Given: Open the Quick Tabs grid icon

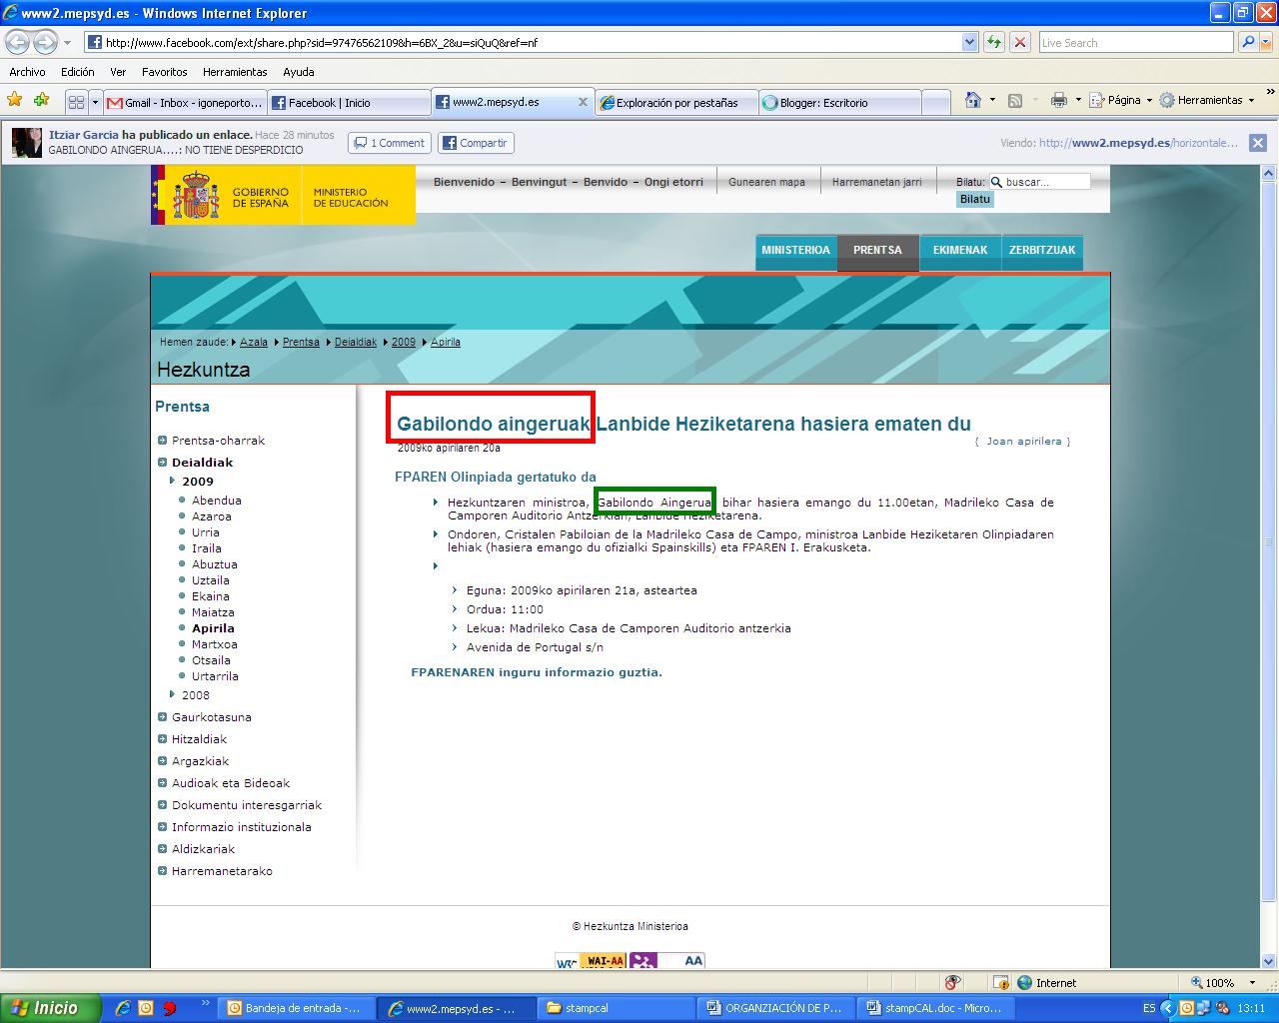Looking at the screenshot, I should 76,102.
